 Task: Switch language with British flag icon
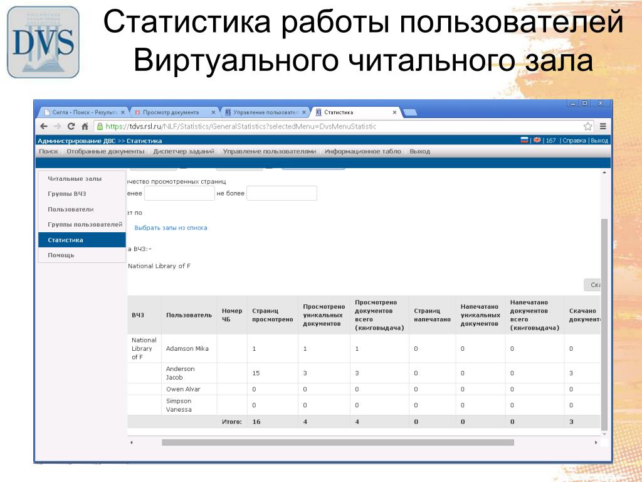[x=537, y=141]
